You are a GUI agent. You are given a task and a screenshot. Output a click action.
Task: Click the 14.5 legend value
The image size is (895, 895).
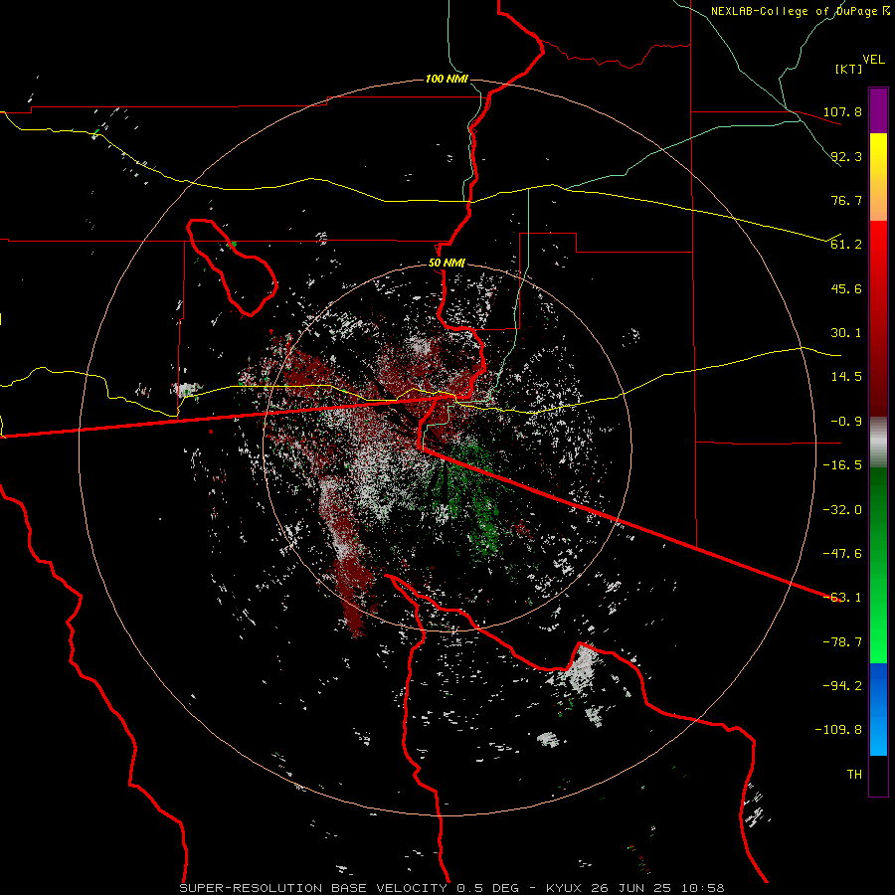846,377
